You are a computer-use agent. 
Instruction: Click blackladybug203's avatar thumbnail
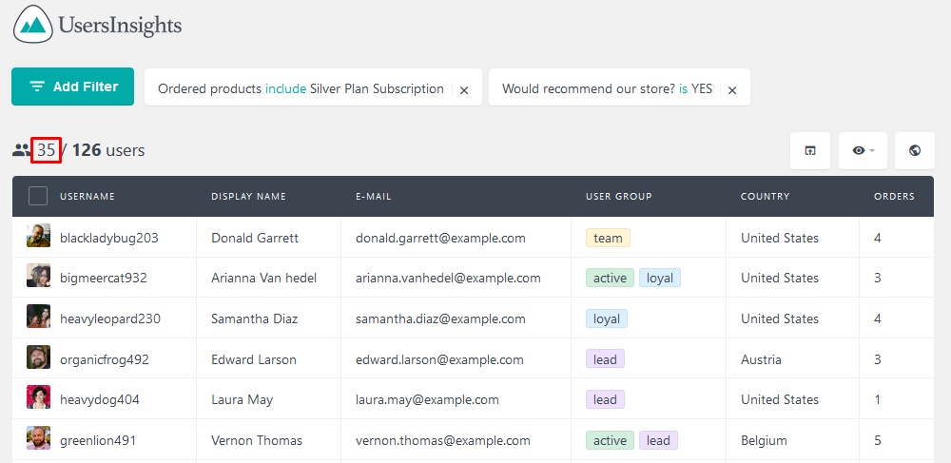coord(38,236)
